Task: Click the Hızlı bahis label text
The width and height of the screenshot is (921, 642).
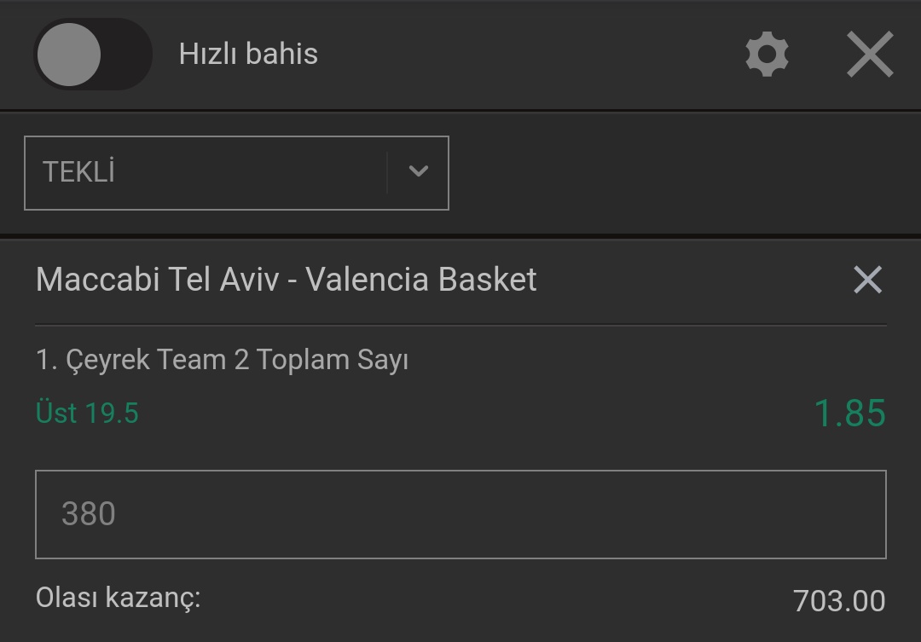Action: pyautogui.click(x=248, y=54)
